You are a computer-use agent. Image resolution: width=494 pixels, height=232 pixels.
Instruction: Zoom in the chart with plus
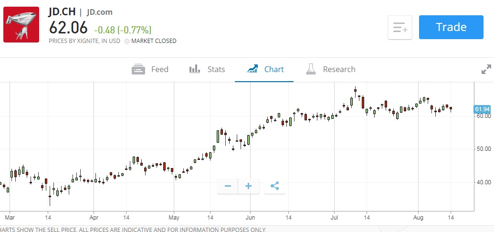[249, 186]
